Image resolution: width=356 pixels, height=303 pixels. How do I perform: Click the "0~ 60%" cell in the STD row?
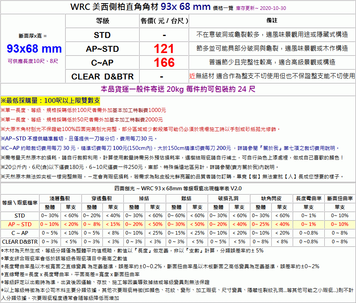tap(176, 216)
